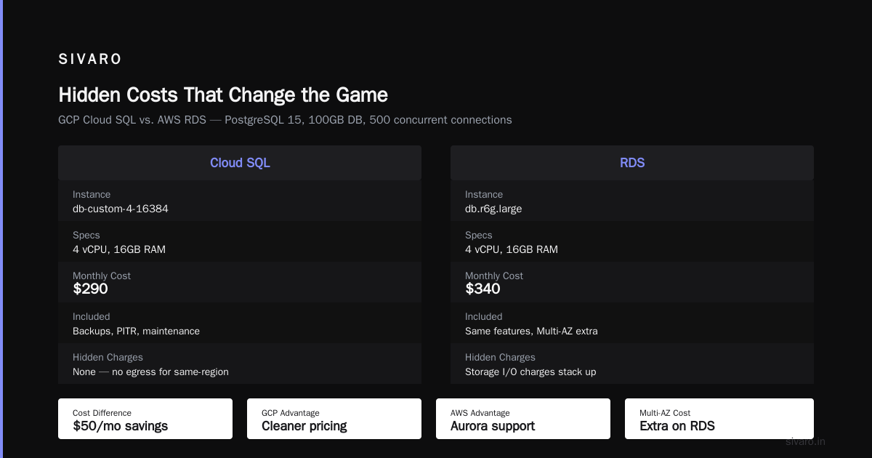Select instance value db-custom-4-16384

tap(121, 209)
